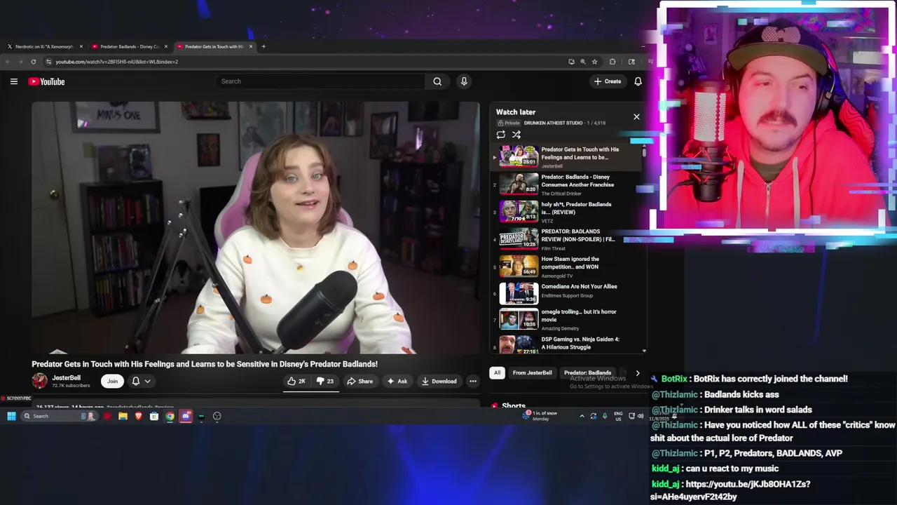The image size is (897, 505).
Task: Close the Predator: Badlands - Disney tab
Action: point(166,46)
